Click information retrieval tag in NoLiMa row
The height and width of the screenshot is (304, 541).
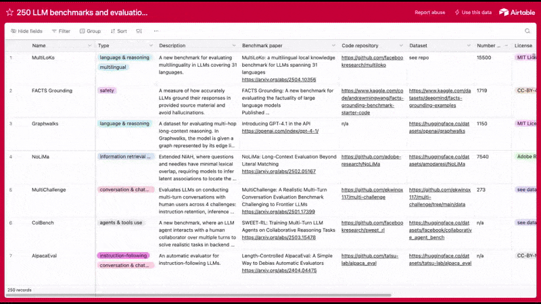pos(125,157)
